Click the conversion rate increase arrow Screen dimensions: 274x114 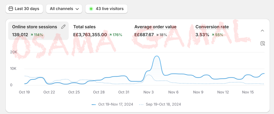(213, 35)
